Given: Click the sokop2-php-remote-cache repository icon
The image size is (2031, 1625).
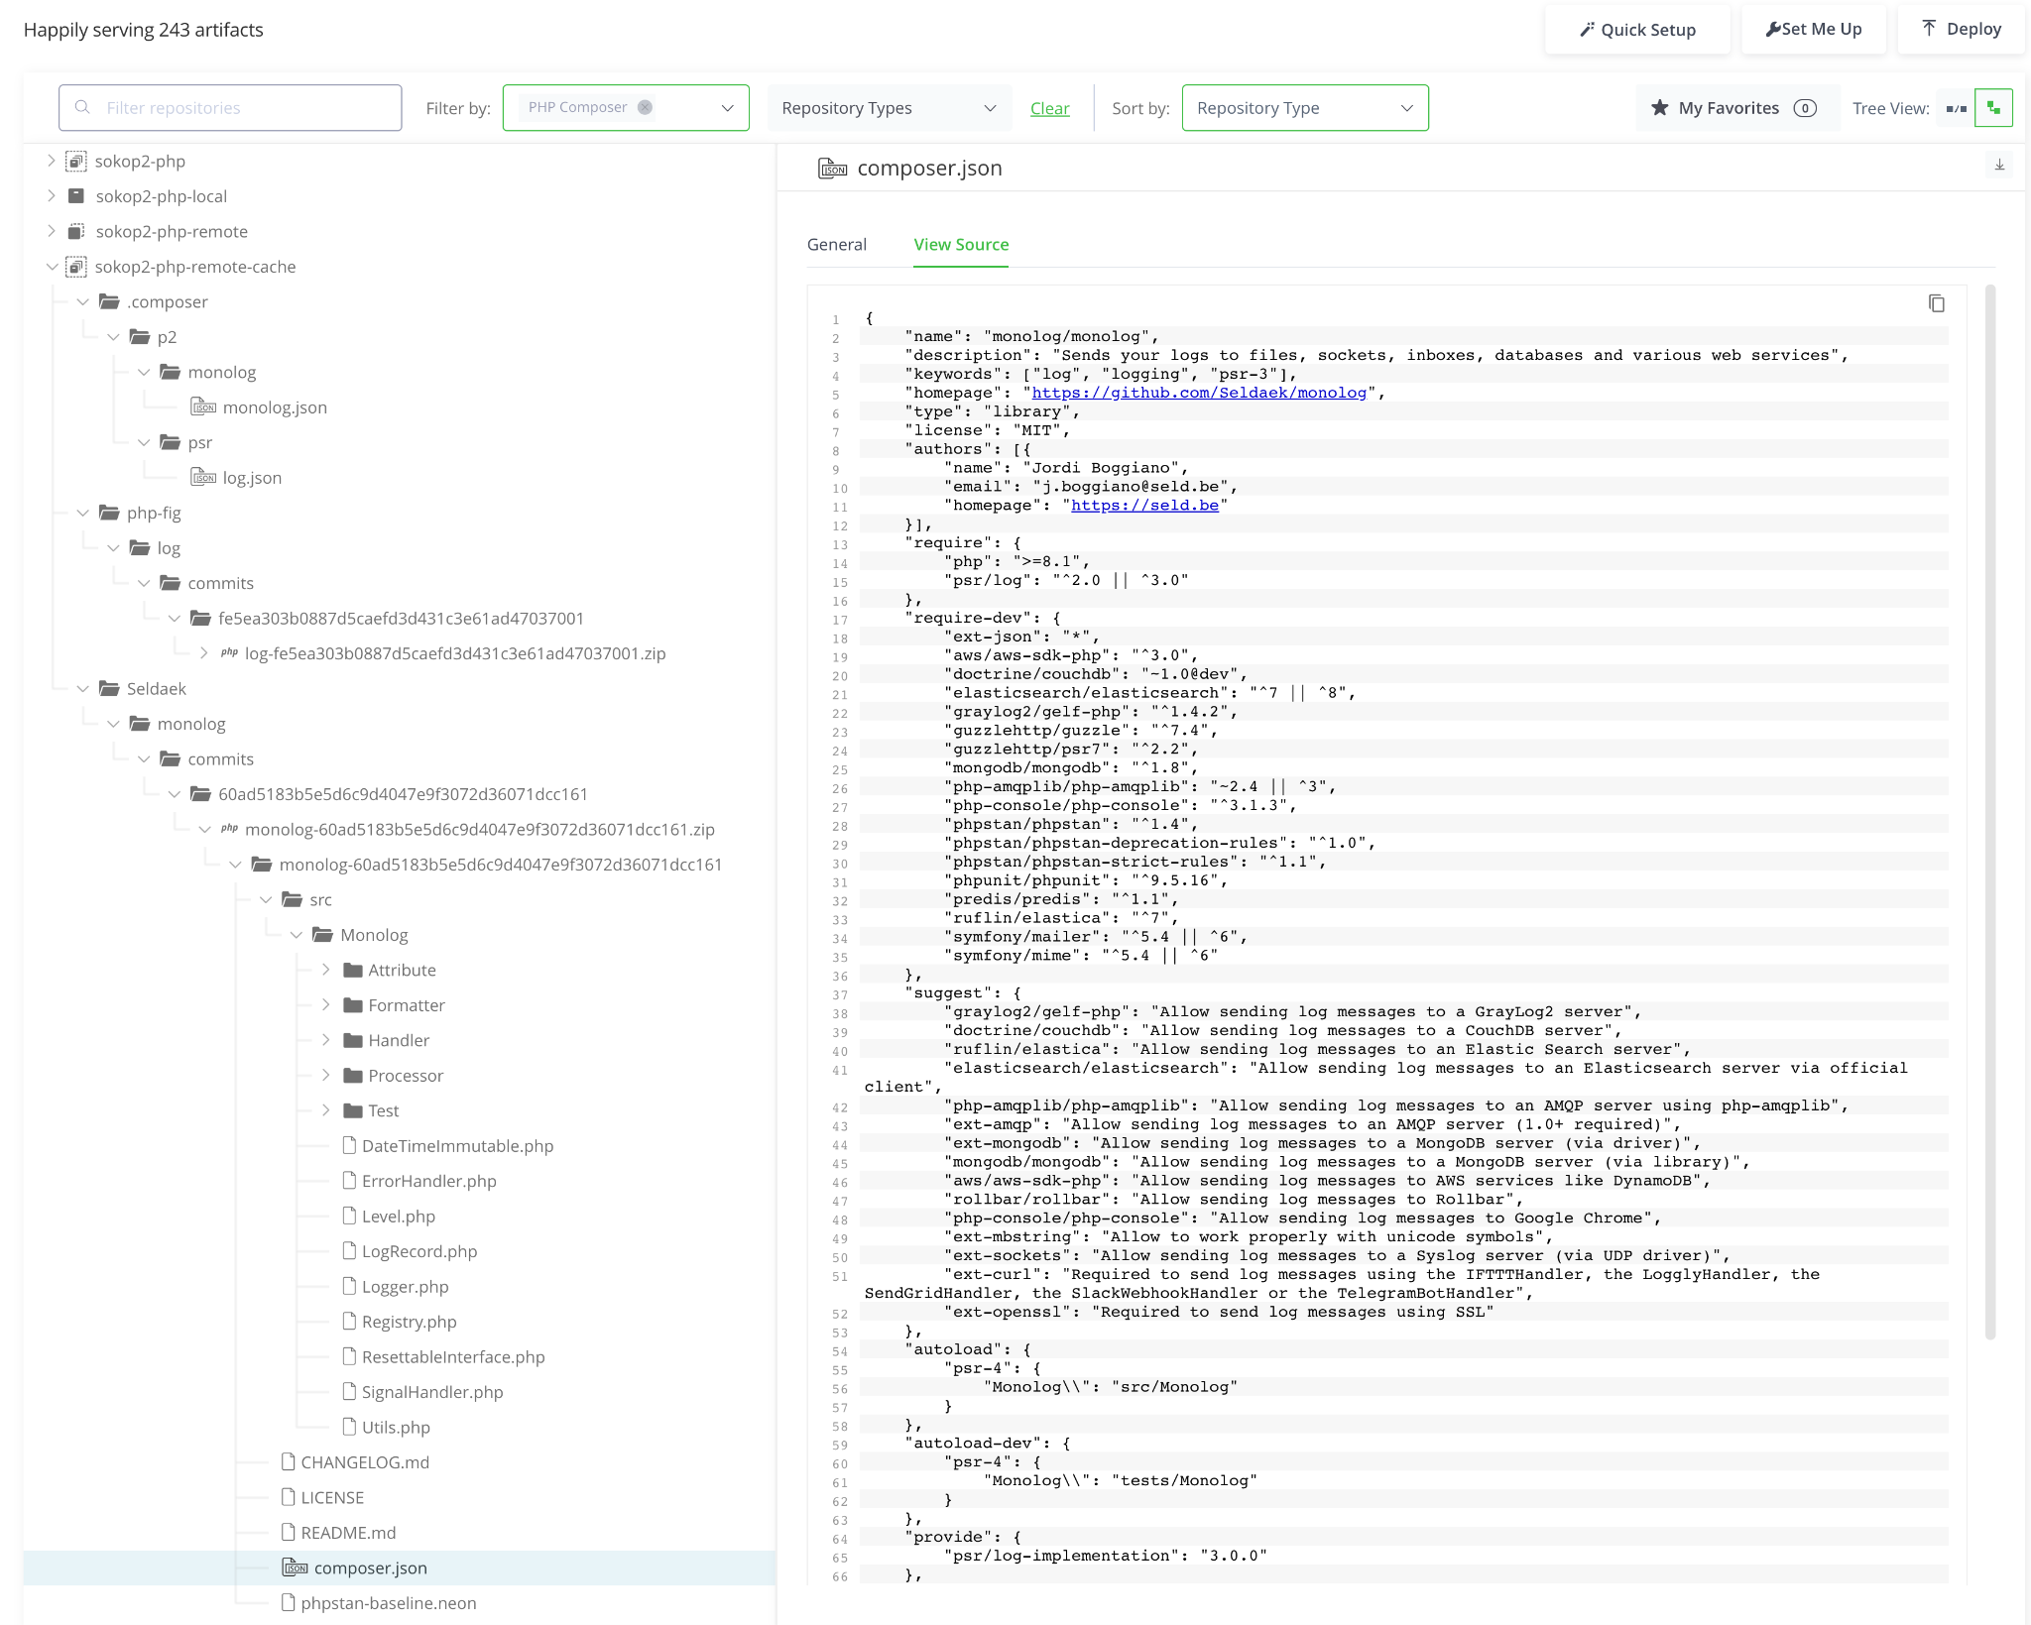Looking at the screenshot, I should pos(75,267).
